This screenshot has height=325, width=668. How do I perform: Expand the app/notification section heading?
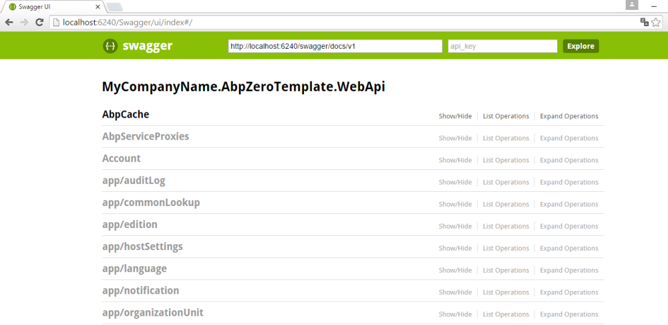[x=140, y=290]
